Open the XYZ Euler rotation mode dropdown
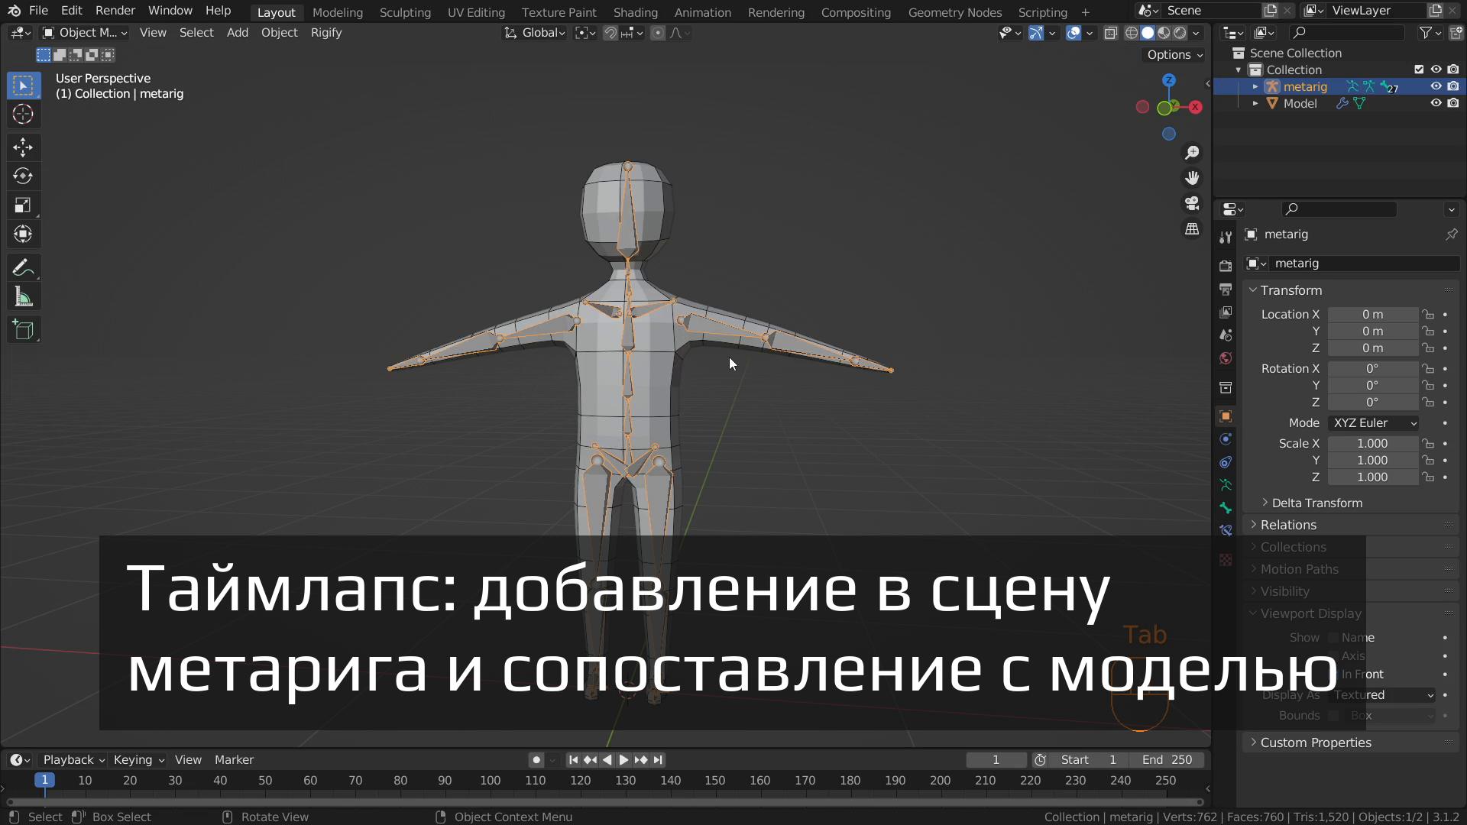The height and width of the screenshot is (825, 1467). tap(1373, 422)
